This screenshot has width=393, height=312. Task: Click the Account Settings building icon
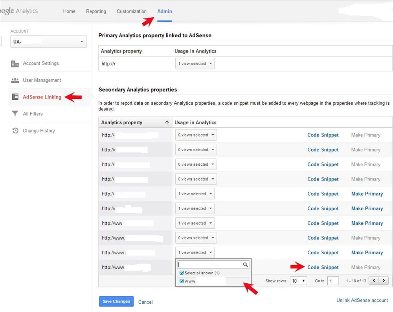coord(15,64)
